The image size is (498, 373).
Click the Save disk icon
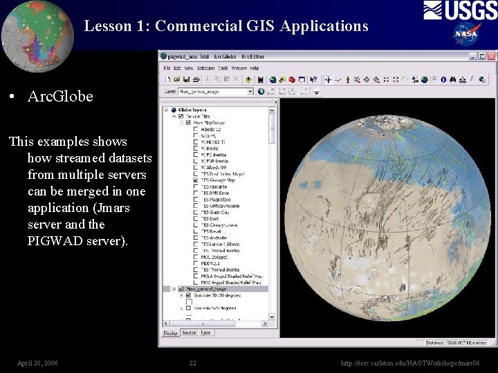pyautogui.click(x=187, y=79)
